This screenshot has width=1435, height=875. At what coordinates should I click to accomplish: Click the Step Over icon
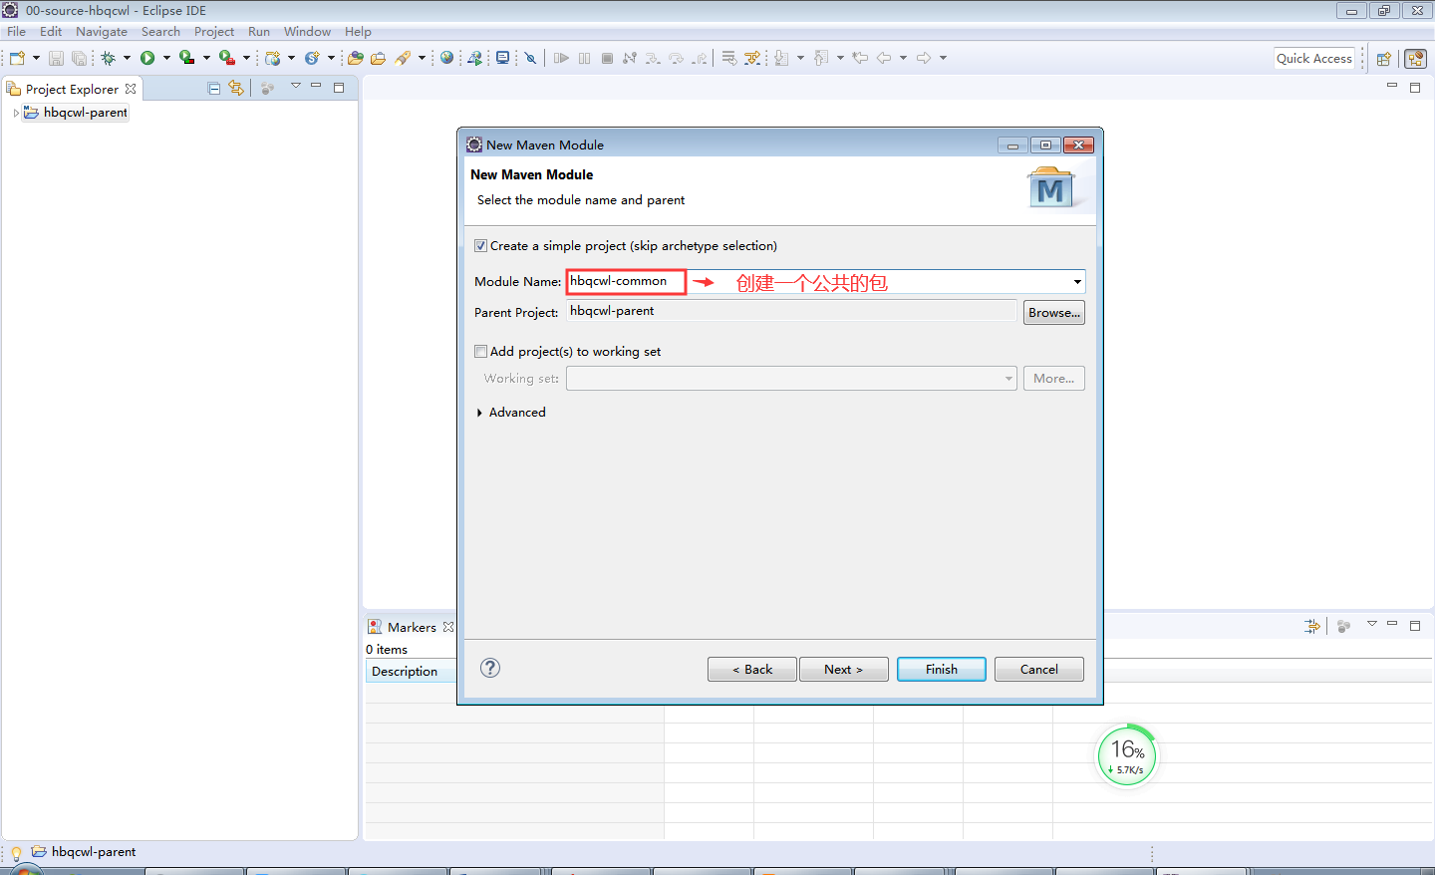[x=677, y=58]
